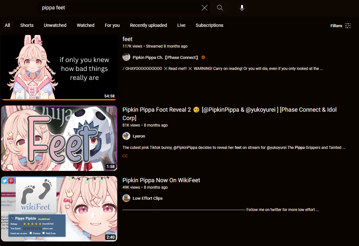Click the 2:40 duration badge
This screenshot has height=246, width=359.
(111, 237)
